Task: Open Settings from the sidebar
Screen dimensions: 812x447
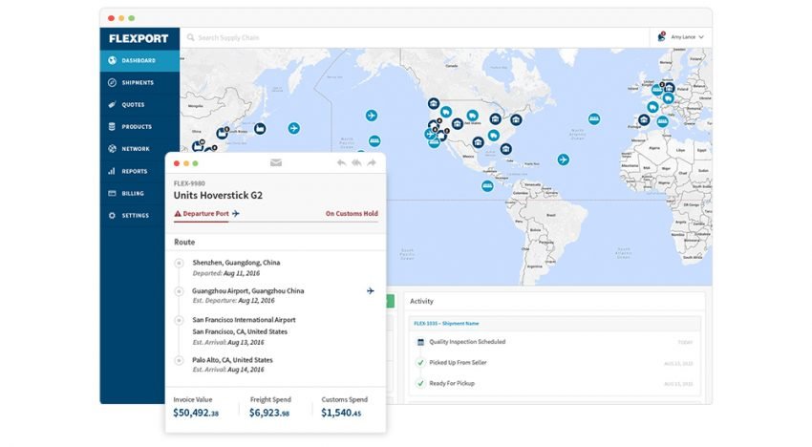Action: point(139,216)
